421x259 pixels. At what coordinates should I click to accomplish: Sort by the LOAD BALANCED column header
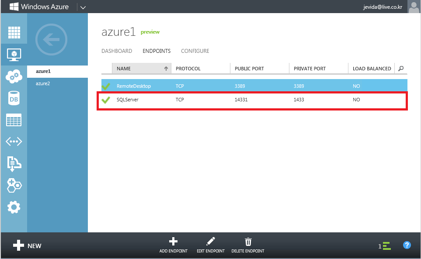click(x=372, y=69)
